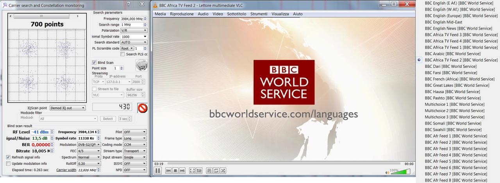Click the VLC seek progress bar
The image size is (500, 183).
[x=284, y=164]
